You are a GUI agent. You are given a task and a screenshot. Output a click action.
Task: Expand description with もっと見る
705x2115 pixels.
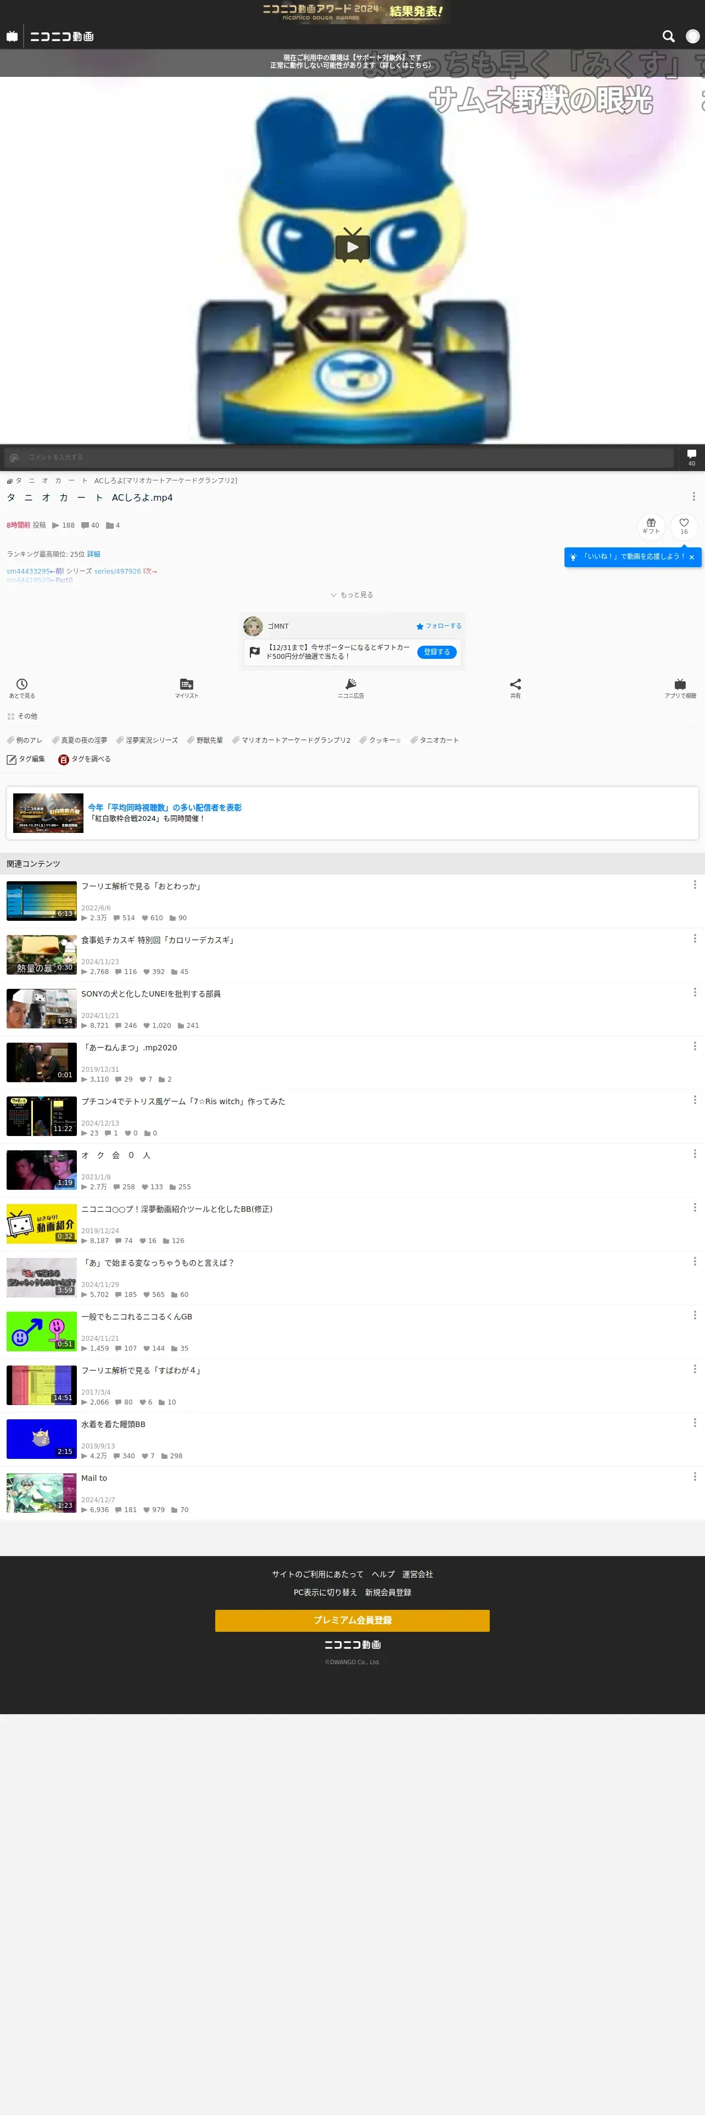(352, 595)
